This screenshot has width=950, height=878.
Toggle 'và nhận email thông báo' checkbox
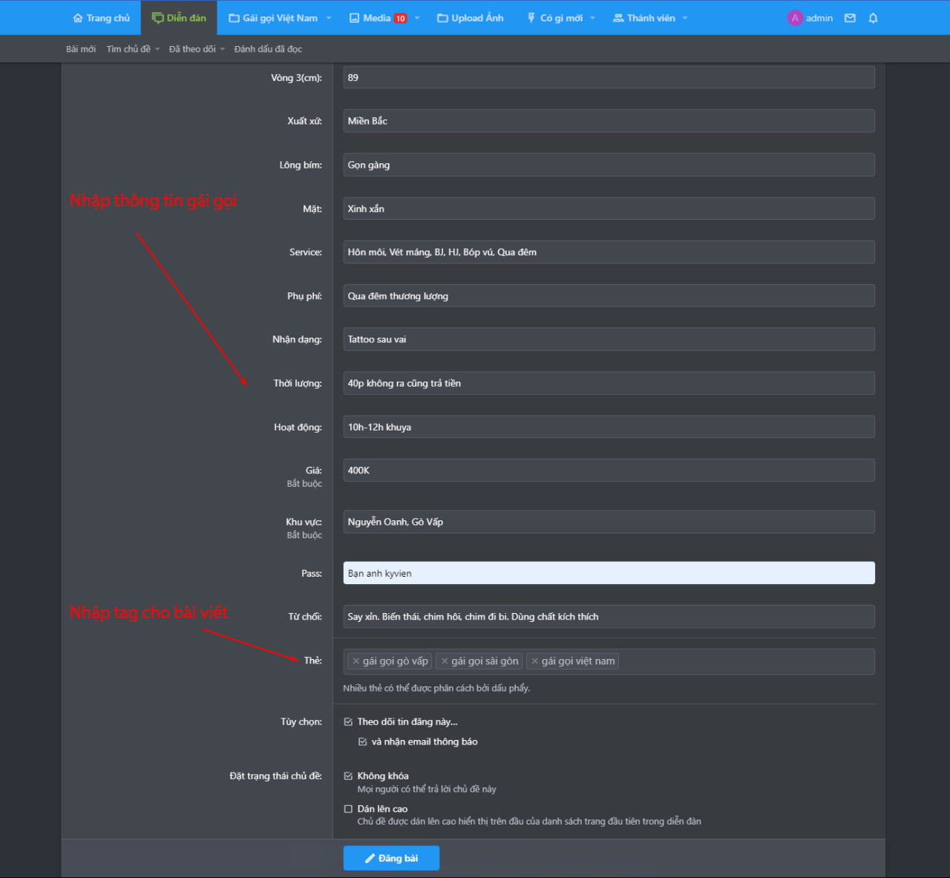click(363, 742)
